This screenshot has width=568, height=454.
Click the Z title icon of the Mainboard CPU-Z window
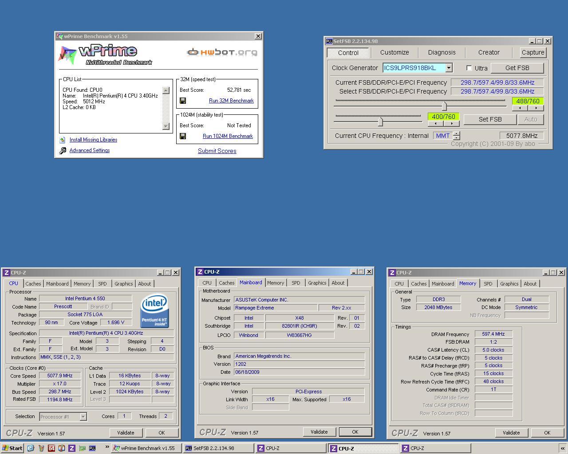click(200, 272)
